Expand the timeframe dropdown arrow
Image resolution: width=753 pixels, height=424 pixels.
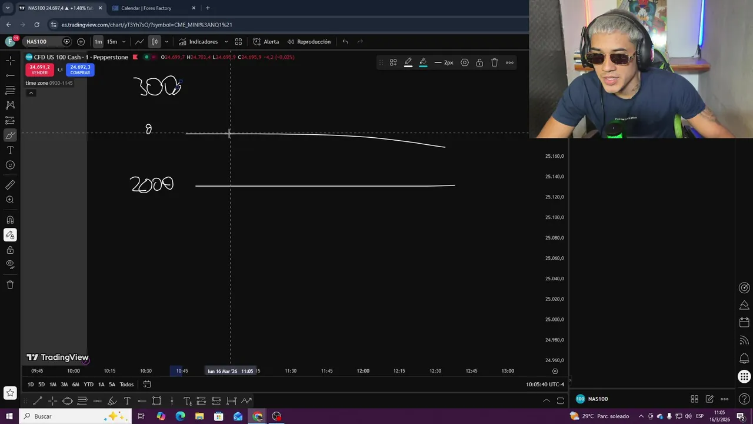pyautogui.click(x=124, y=42)
